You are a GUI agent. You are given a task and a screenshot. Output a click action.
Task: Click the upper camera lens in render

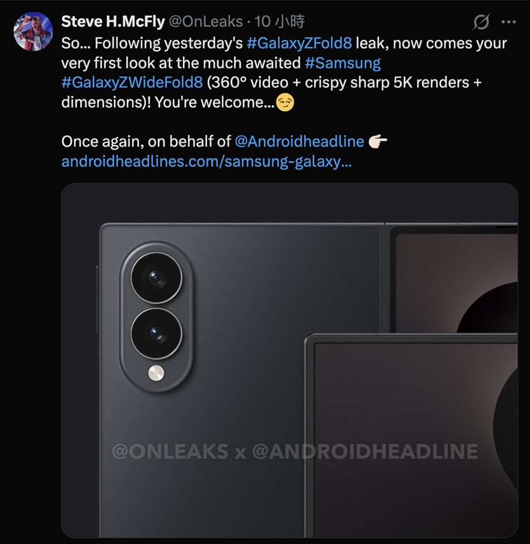coord(156,277)
